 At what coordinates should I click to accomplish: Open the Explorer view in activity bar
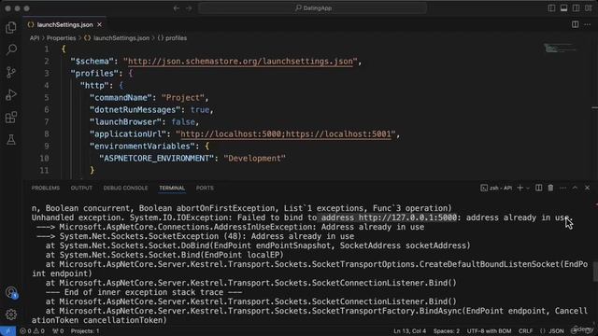11,27
